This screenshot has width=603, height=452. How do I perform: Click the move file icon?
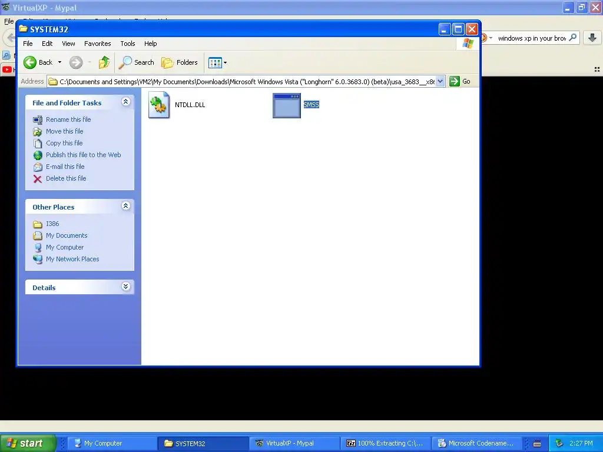[37, 132]
